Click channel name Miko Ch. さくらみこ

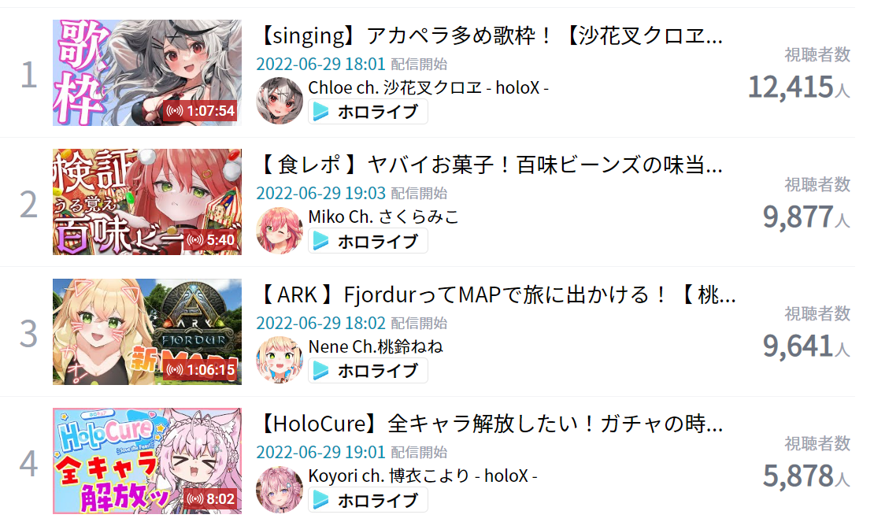(x=383, y=217)
